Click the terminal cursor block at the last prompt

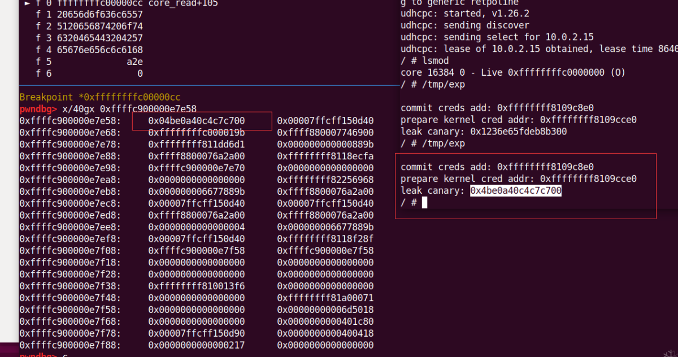(424, 202)
